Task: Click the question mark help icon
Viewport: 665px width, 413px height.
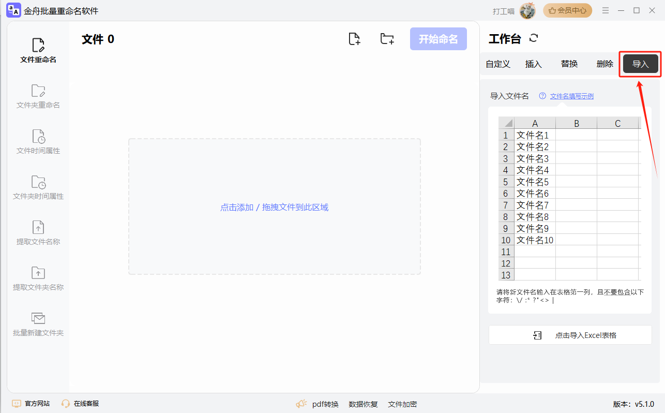Action: 542,96
